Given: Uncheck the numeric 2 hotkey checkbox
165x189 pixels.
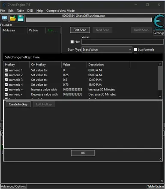Looking at the screenshot, I should point(6,75).
